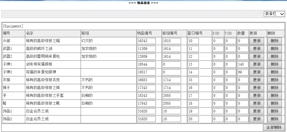
Task: Click 删除 button for 头部 row
Action: point(274,41)
